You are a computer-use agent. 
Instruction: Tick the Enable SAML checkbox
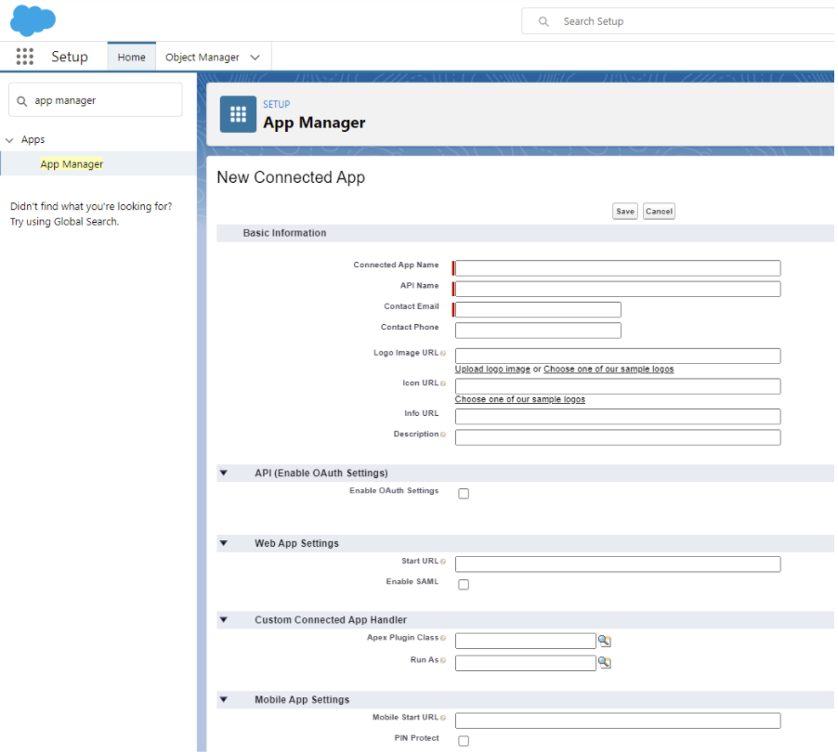coord(464,585)
